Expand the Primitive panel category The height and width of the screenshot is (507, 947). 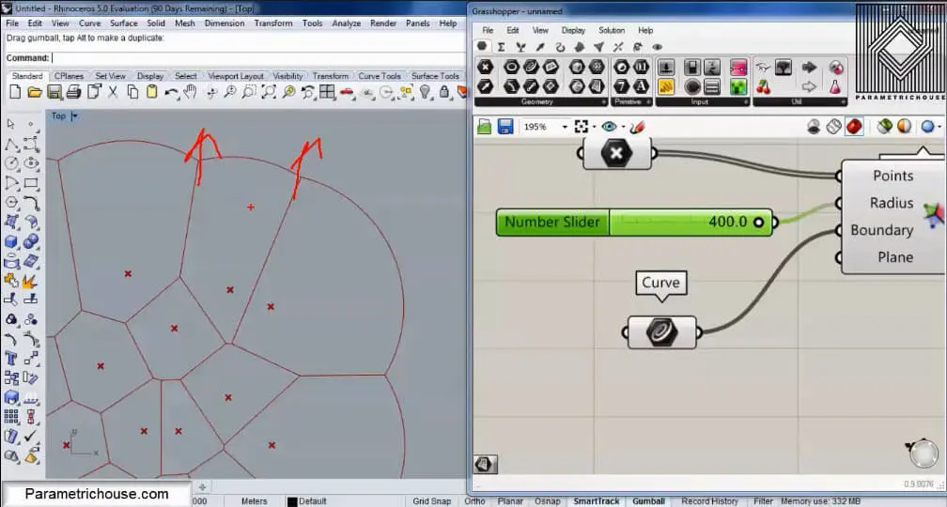point(648,102)
